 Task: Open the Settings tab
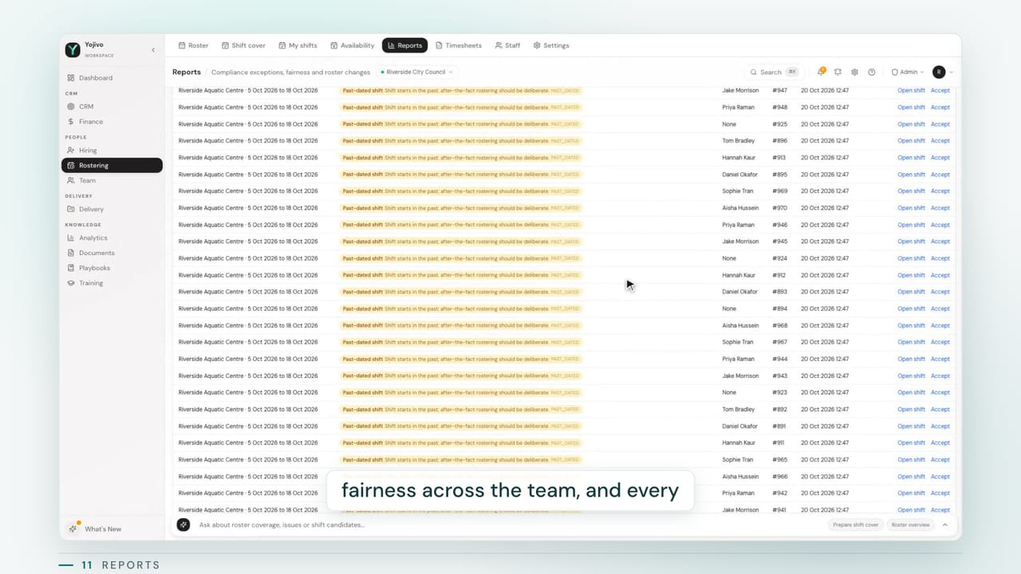(551, 45)
